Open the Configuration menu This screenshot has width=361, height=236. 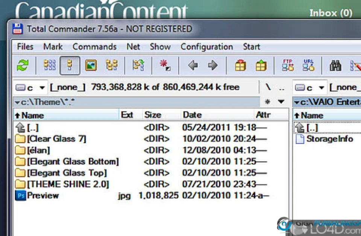point(207,47)
